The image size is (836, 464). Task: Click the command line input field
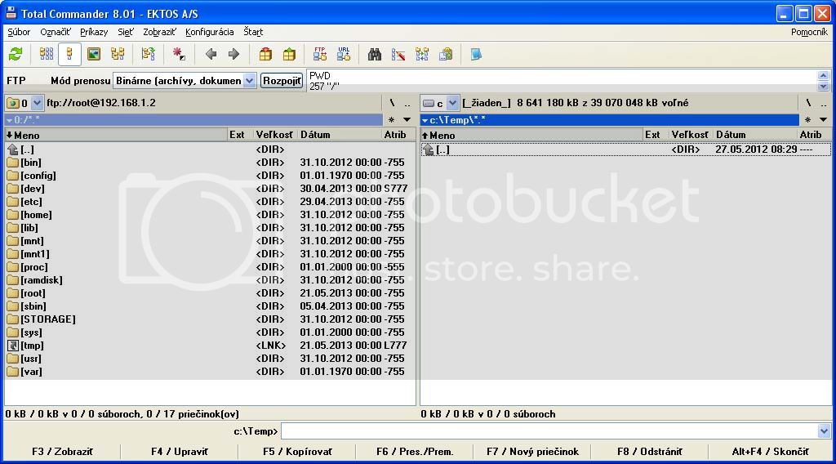click(549, 431)
